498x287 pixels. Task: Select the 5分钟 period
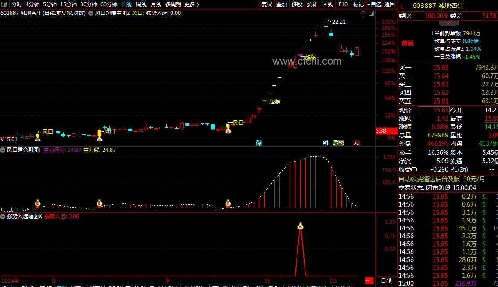pyautogui.click(x=50, y=4)
